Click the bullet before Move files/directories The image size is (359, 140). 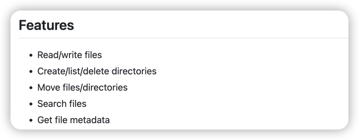[31, 88]
